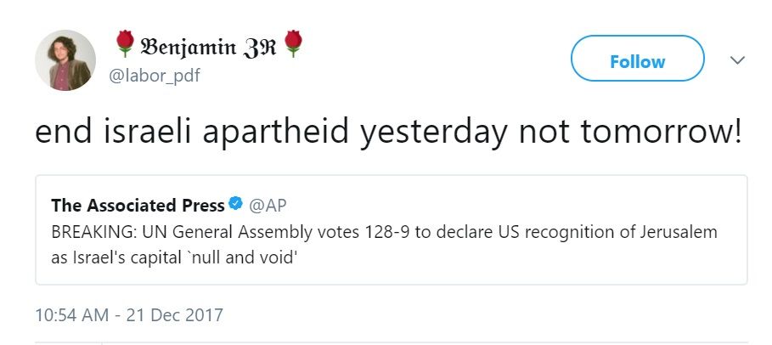Follow the @labor_pdf account

coord(637,61)
